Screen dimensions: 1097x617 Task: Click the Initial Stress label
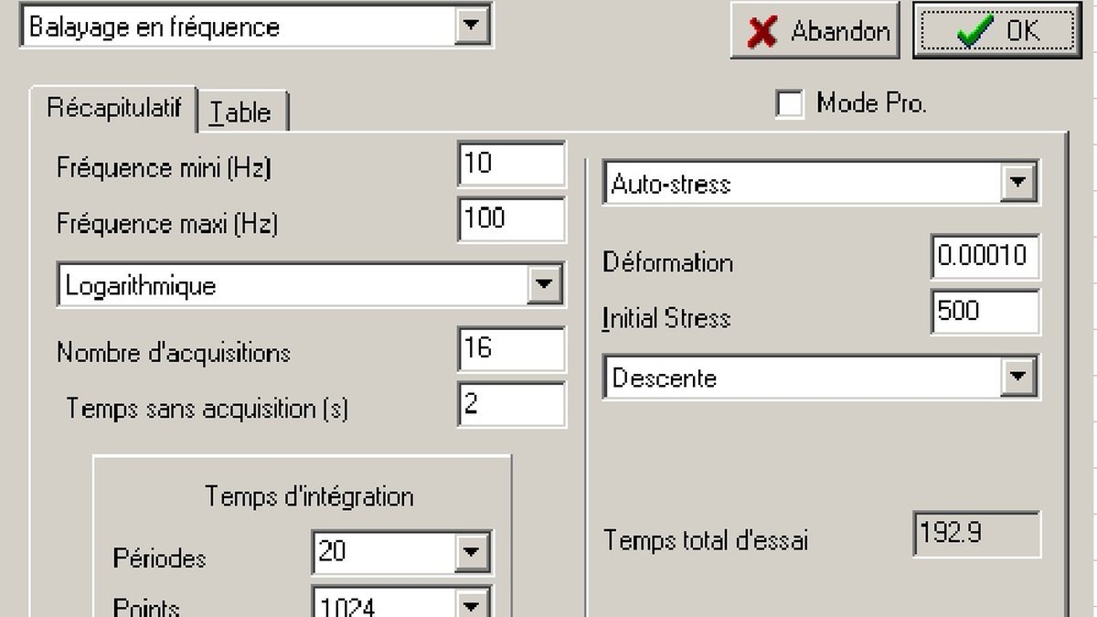[x=666, y=319]
